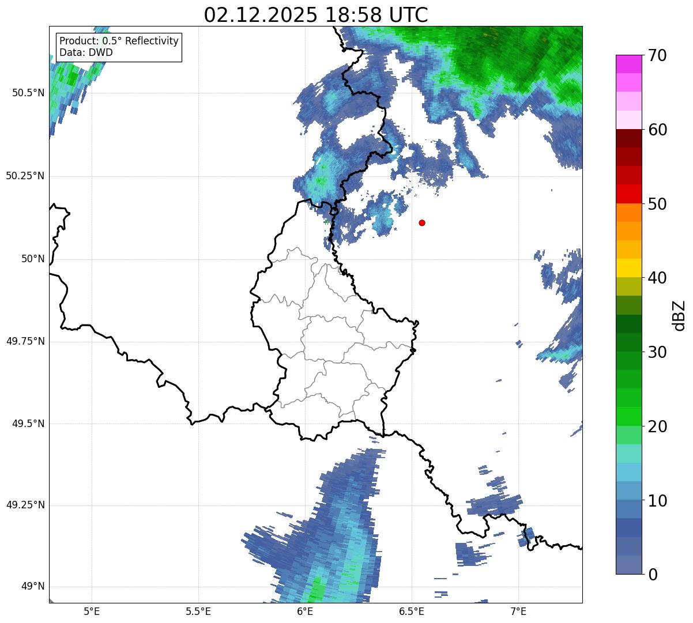693x623 pixels.
Task: Click the bright green swatch just above 20
Action: click(x=628, y=417)
